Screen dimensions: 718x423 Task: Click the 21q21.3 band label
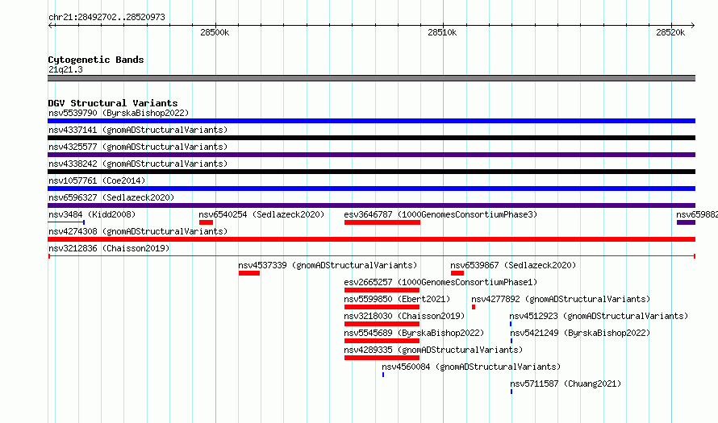click(x=65, y=70)
